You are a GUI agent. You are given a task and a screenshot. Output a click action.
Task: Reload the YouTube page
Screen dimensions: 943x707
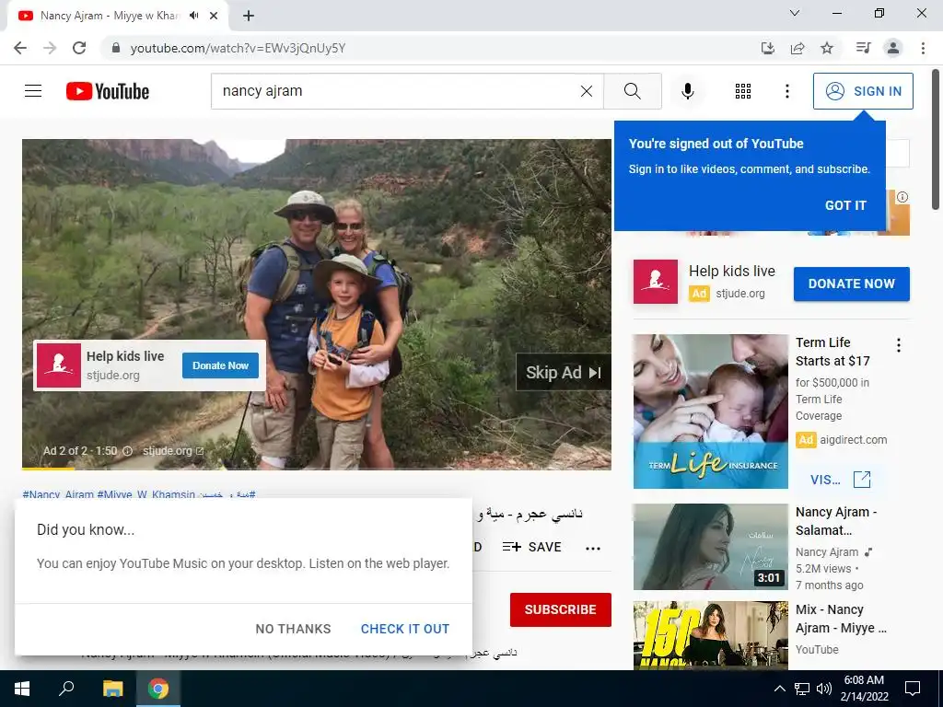[79, 48]
